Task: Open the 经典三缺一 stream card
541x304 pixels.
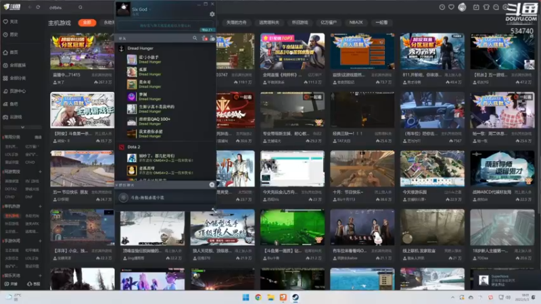Action: 362,117
